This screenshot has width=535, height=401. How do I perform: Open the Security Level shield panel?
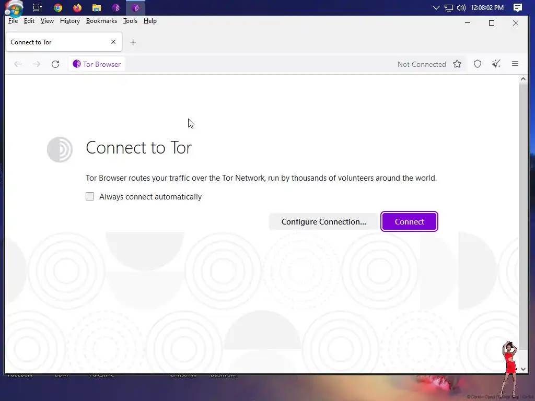pyautogui.click(x=478, y=64)
